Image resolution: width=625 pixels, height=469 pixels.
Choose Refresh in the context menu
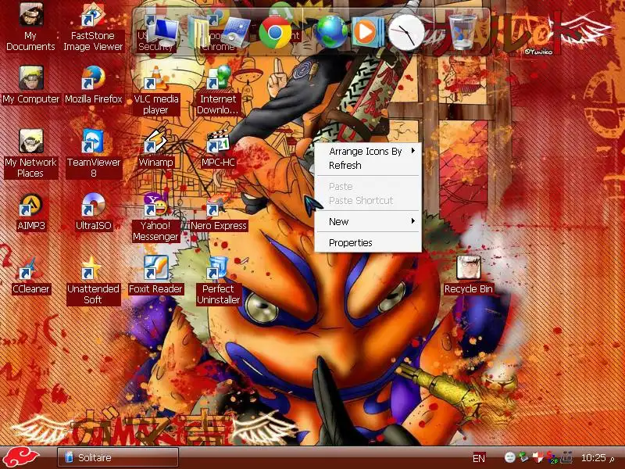368,165
